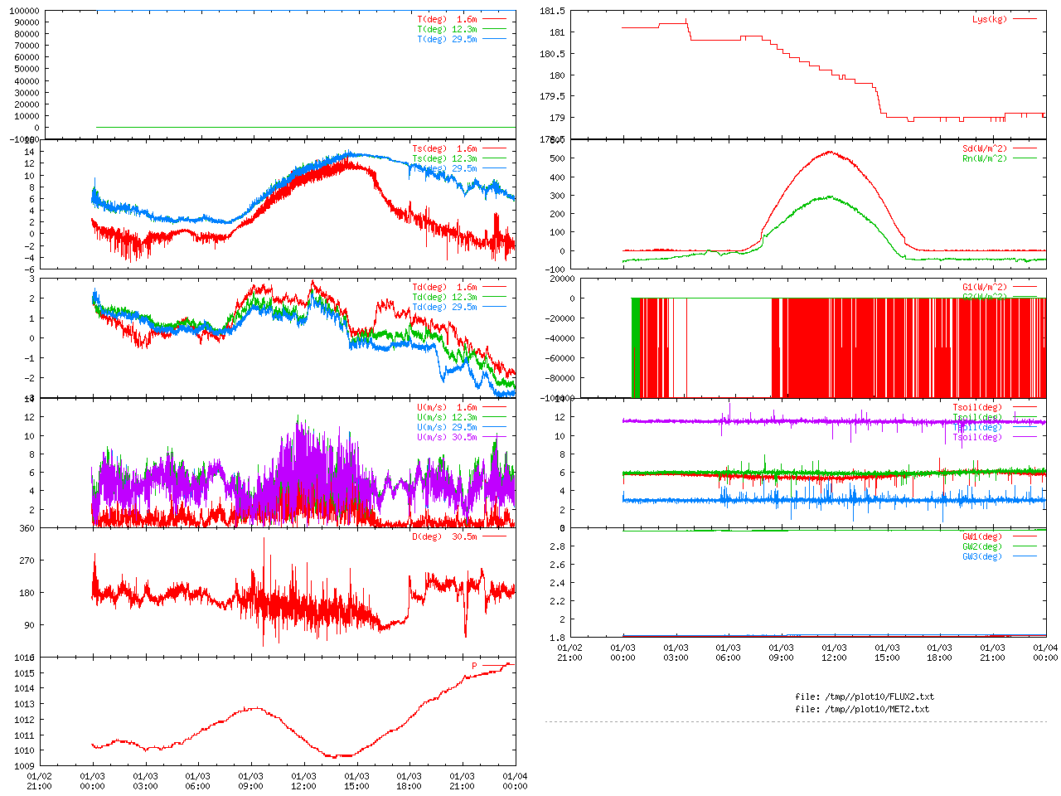The image size is (1061, 796).
Task: Select the Ts(deg) 1.6m legend entry
Action: pos(444,149)
